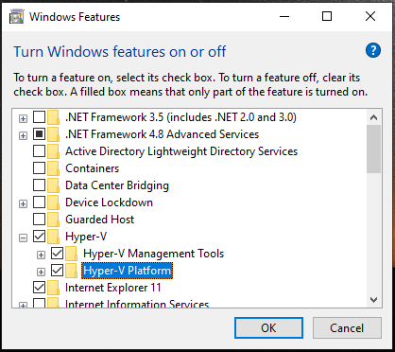Select the .NET Framework 3.5 label
The image size is (395, 352).
click(180, 117)
